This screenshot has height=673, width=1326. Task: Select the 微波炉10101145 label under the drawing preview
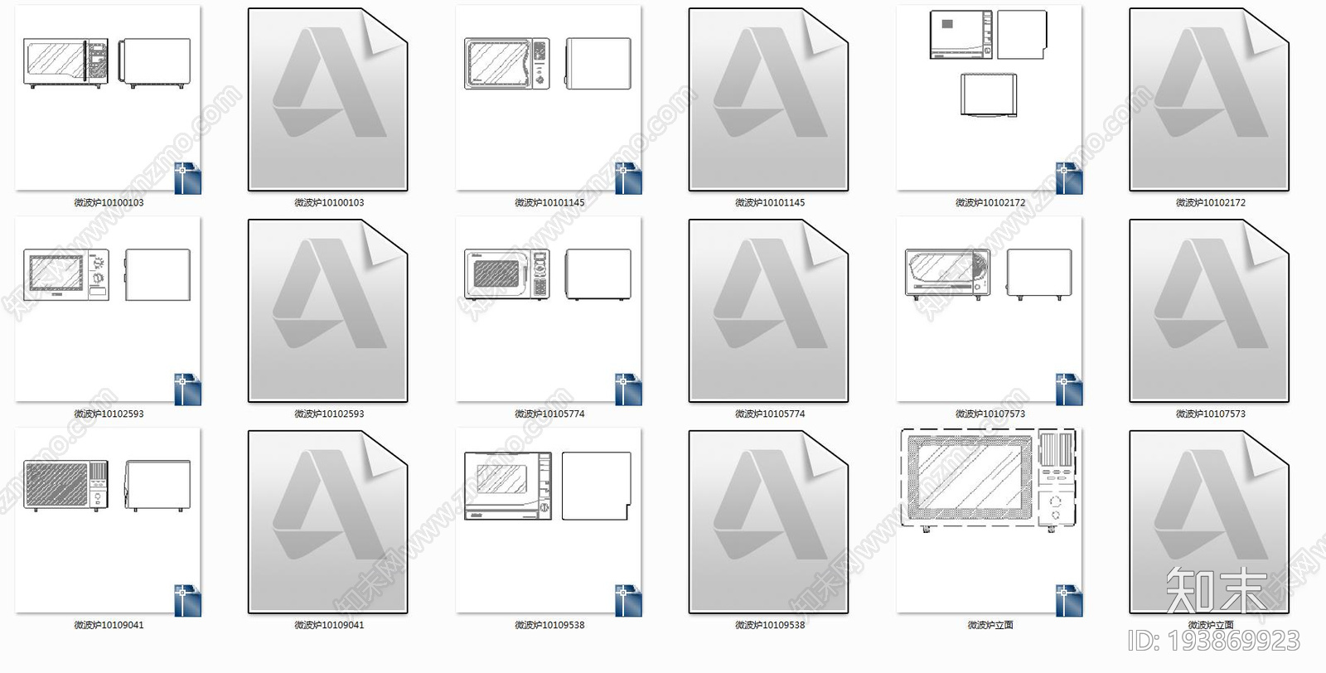[549, 202]
